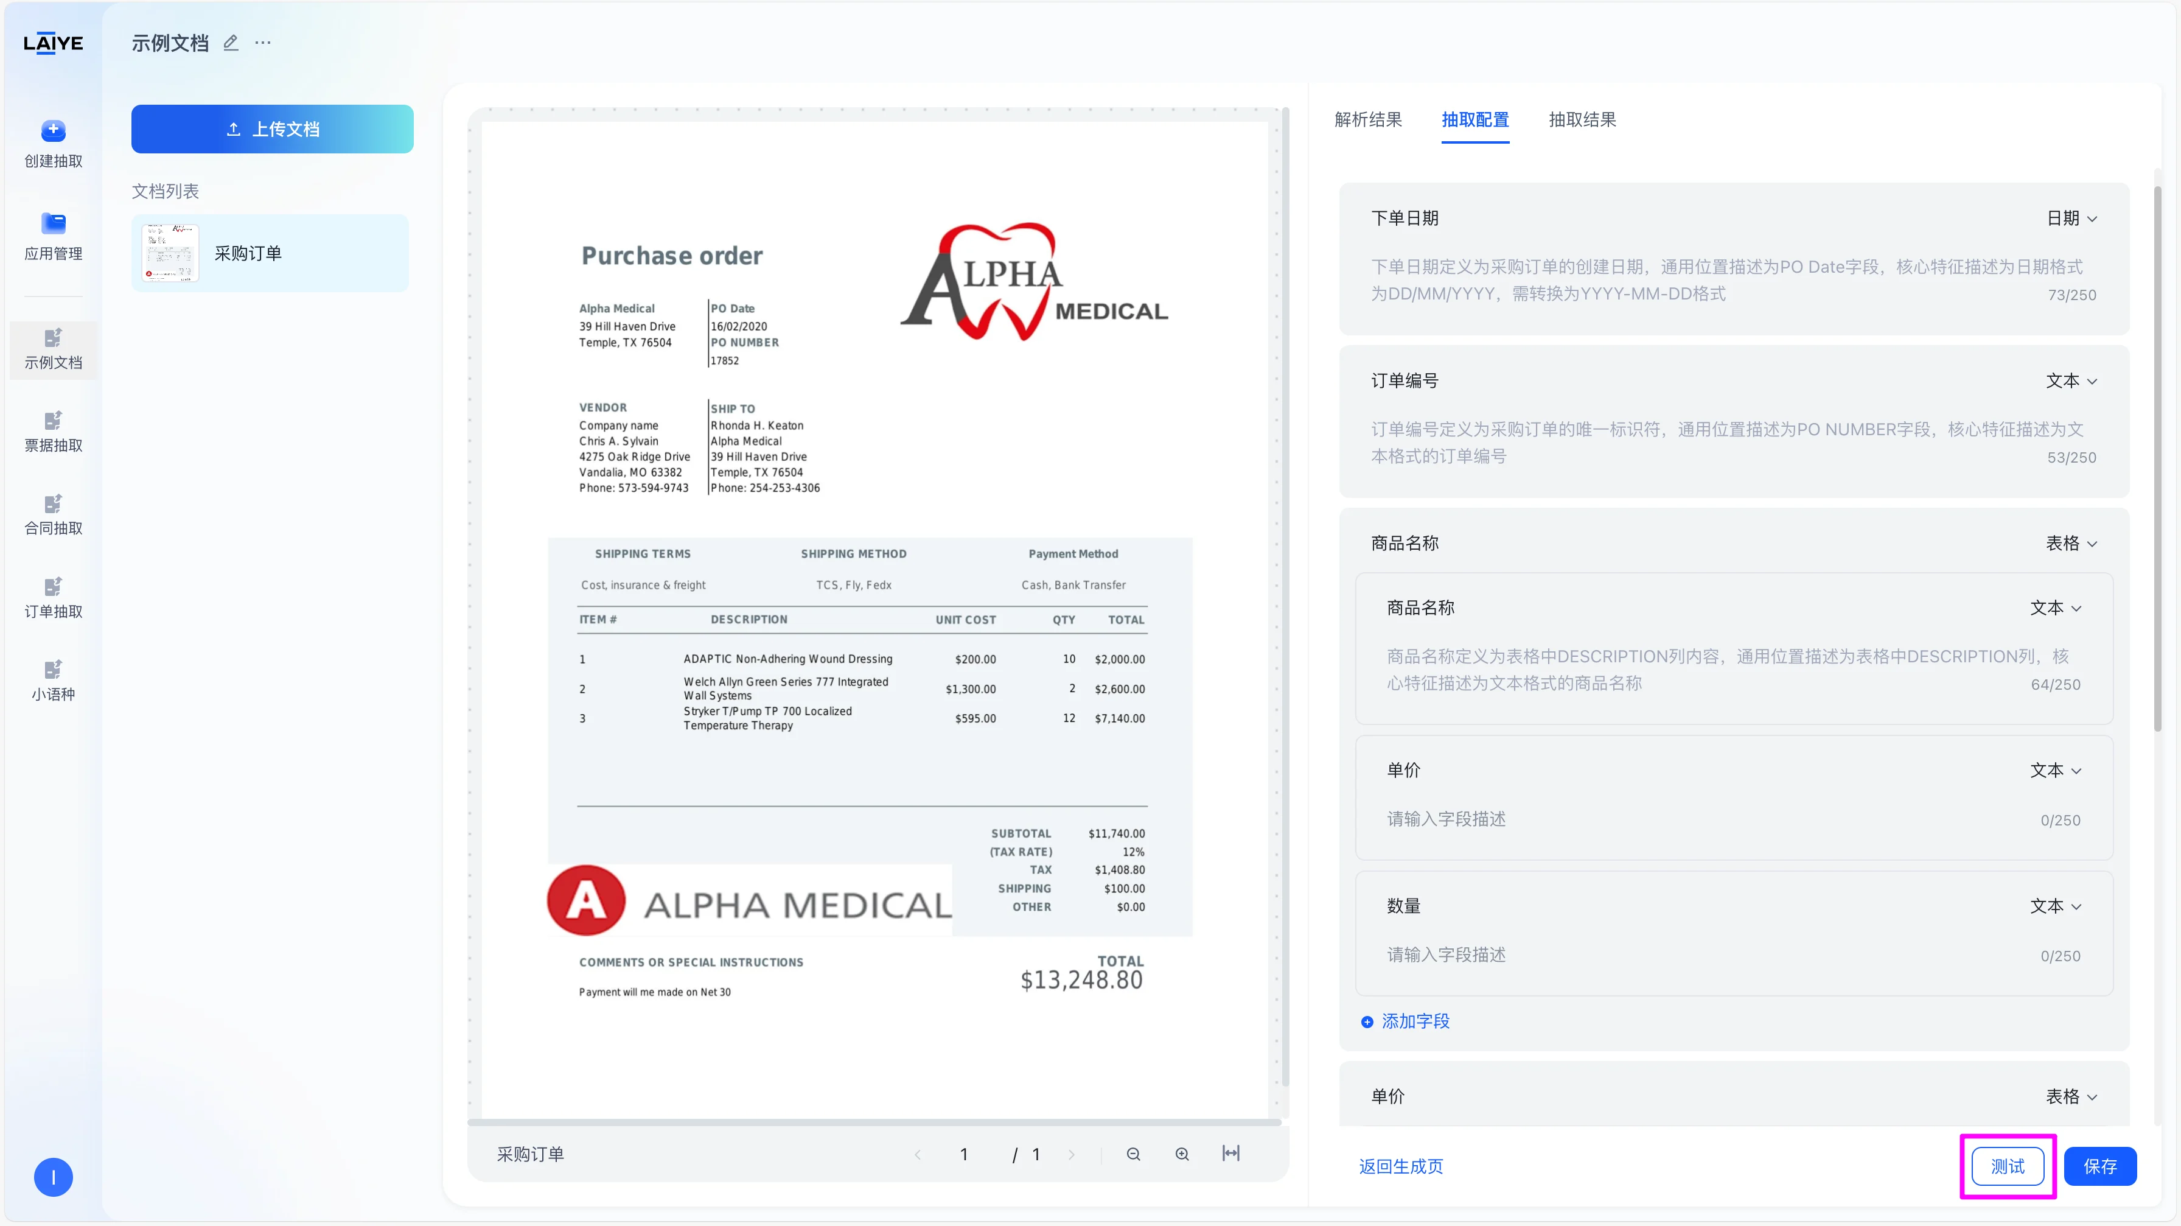The height and width of the screenshot is (1226, 2181).
Task: Edit the 示例文档 title with pencil icon
Action: (x=230, y=43)
